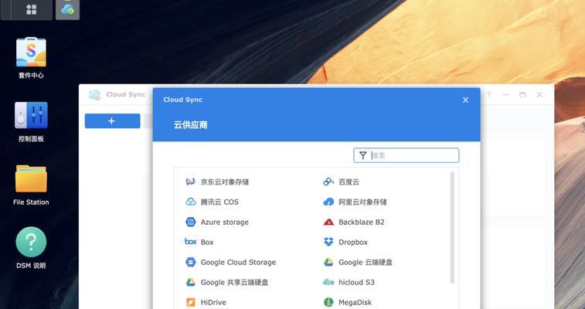Open the DSM Help (DSM 说明) desktop icon
Viewport: 585px width, 309px height.
(31, 242)
